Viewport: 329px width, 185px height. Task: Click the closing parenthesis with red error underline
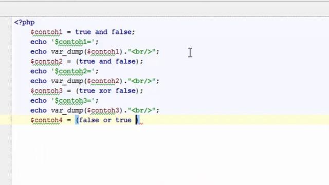click(x=137, y=120)
